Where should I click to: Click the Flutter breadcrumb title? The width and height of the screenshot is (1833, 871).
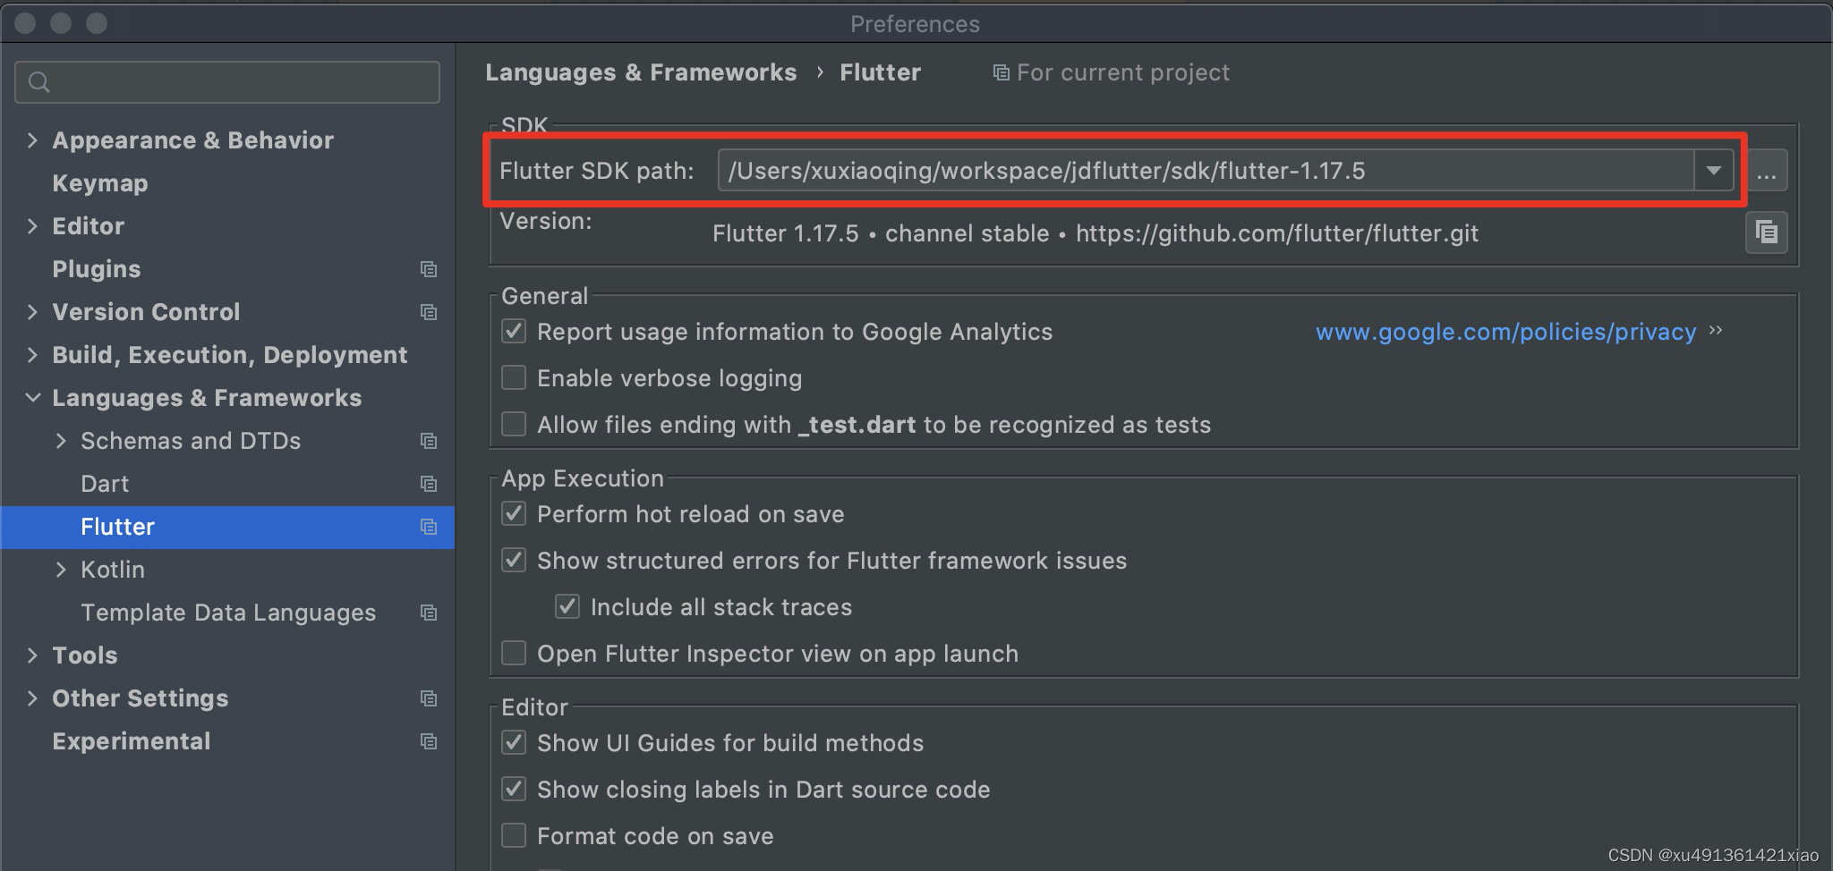[880, 72]
